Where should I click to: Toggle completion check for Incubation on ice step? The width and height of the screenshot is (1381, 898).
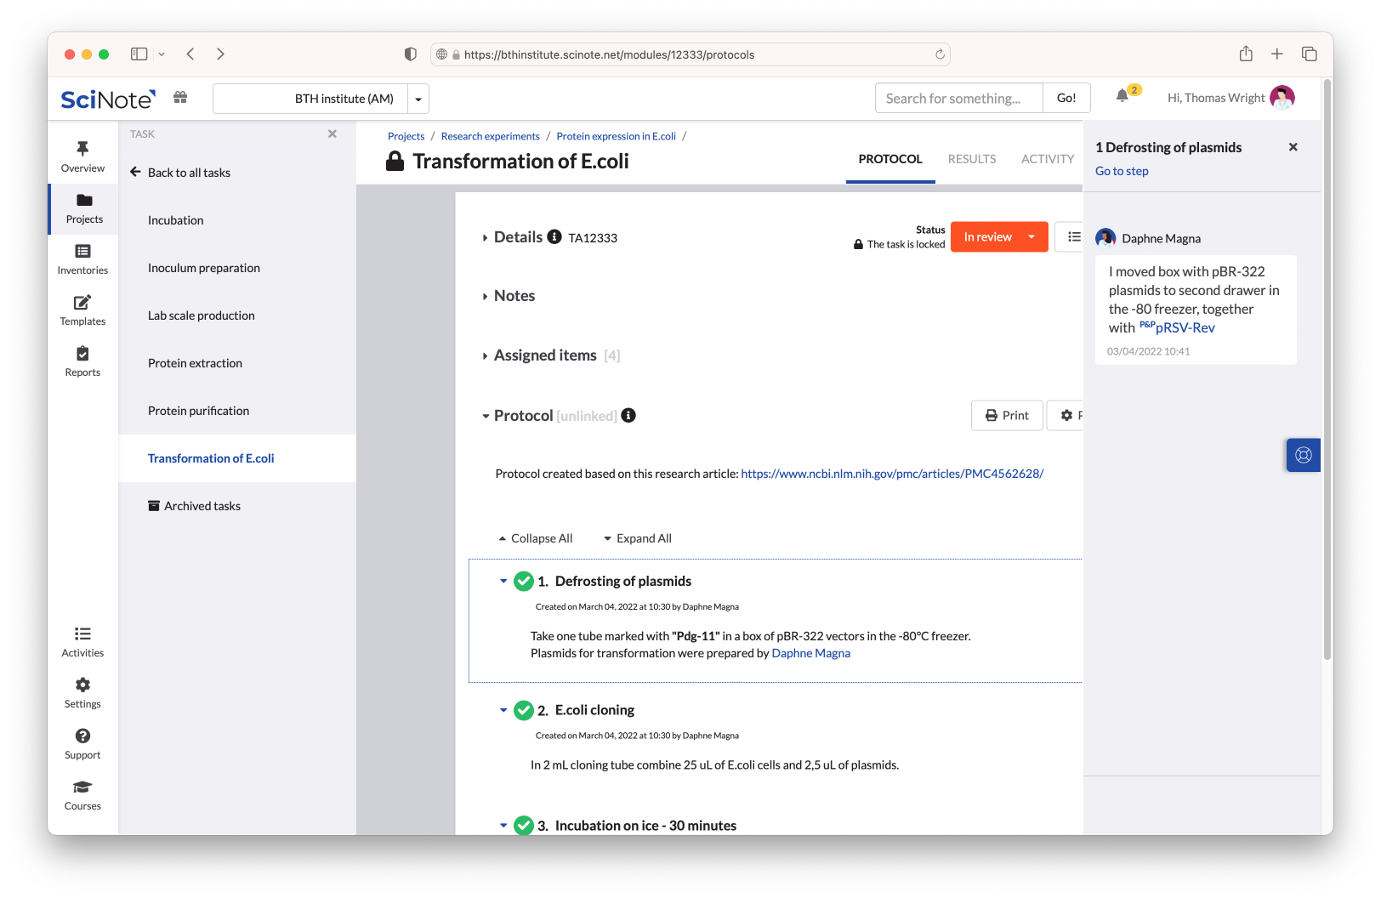(x=524, y=825)
